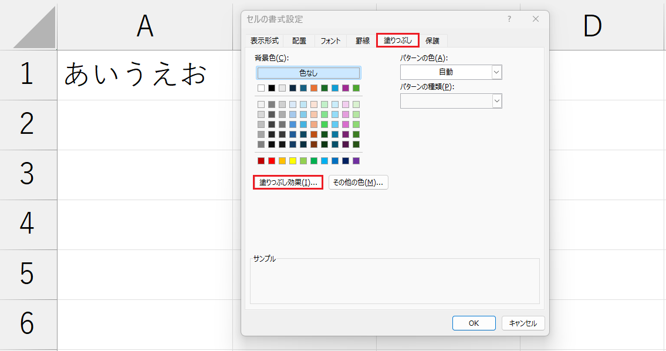
Task: Open the パターンの色 dropdown showing 自動
Action: tap(451, 72)
